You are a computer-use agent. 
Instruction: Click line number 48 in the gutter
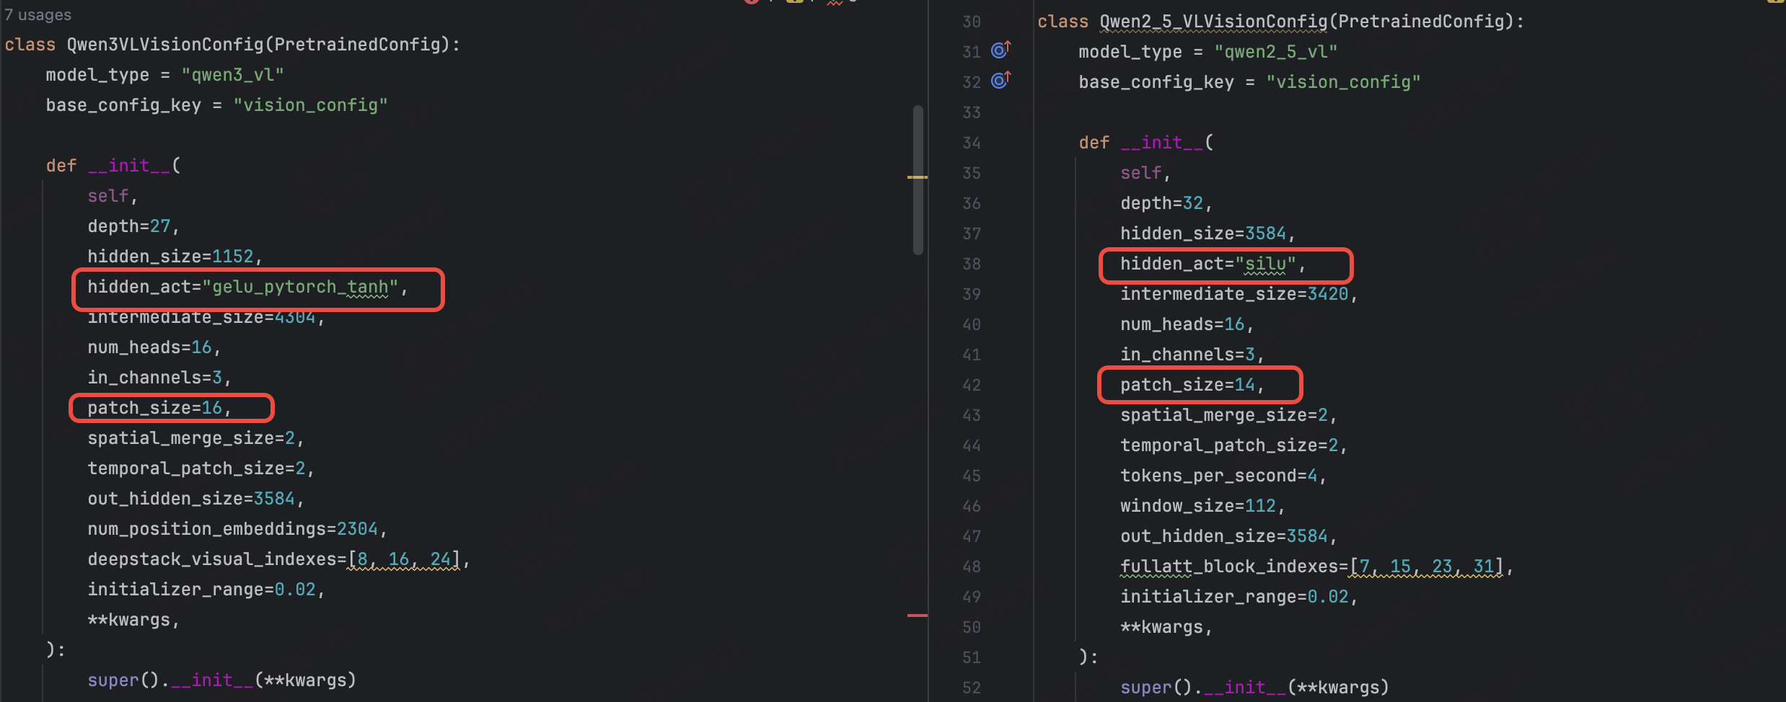point(972,567)
